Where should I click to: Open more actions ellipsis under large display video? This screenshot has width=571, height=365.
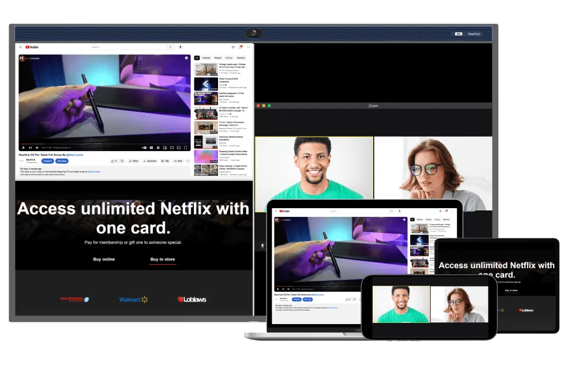tap(188, 161)
